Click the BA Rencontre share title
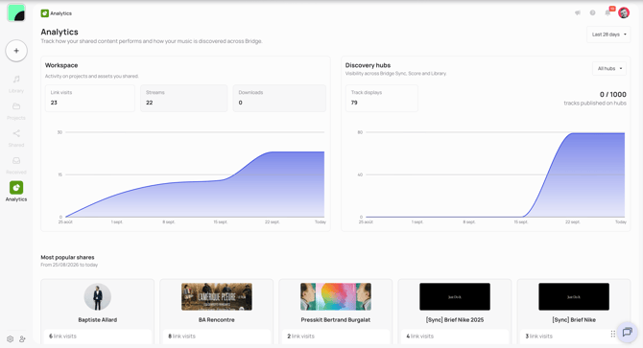The image size is (643, 348). (217, 320)
